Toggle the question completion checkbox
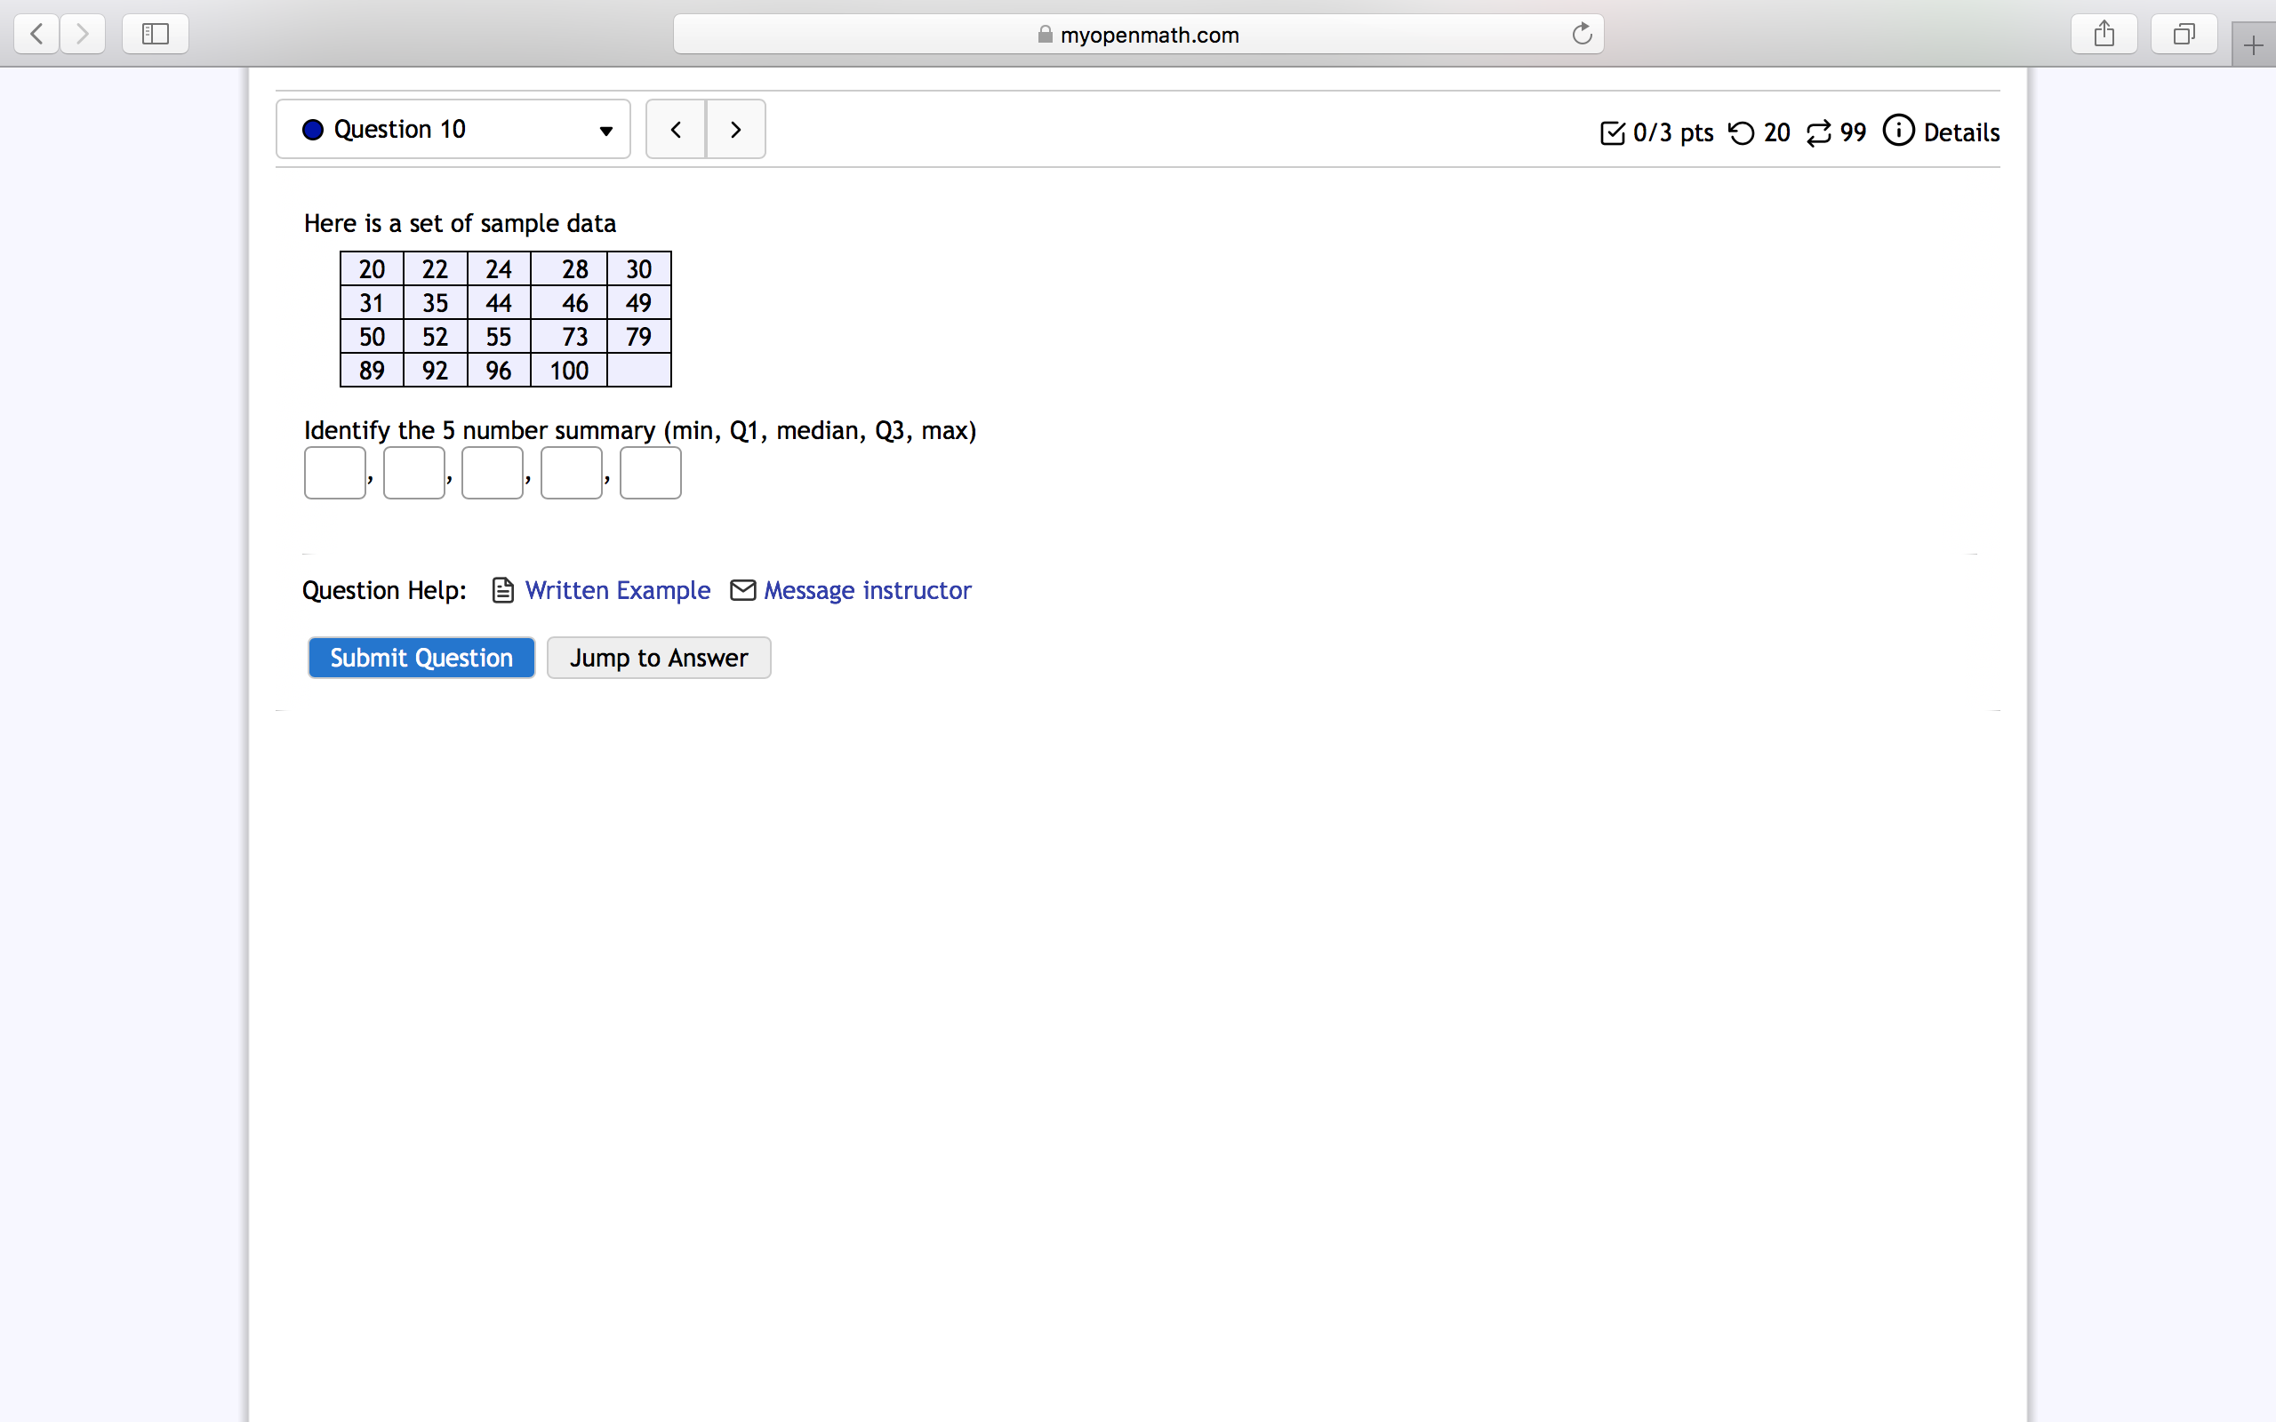Viewport: 2276px width, 1422px height. coord(1613,131)
